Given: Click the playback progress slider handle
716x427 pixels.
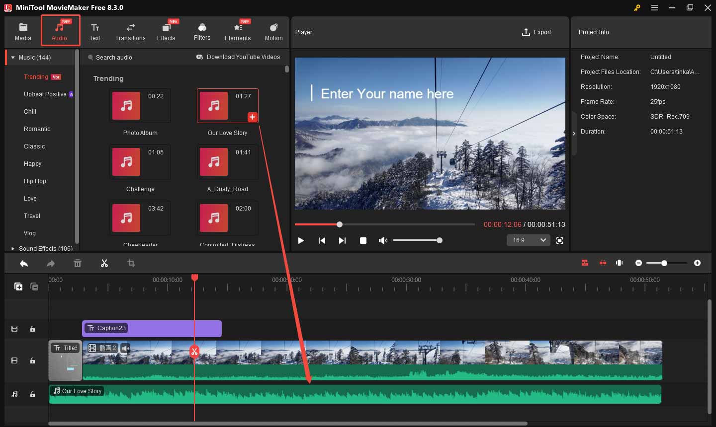Looking at the screenshot, I should point(340,224).
